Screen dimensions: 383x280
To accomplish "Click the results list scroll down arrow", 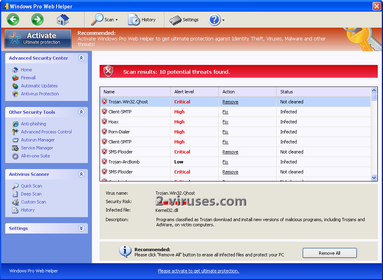I will [374, 178].
